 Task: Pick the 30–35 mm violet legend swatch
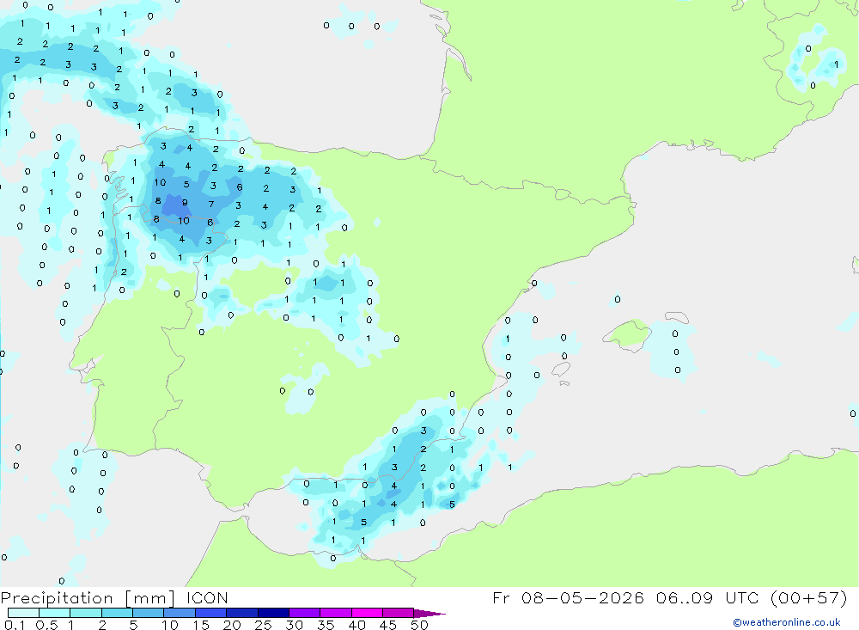pos(304,613)
